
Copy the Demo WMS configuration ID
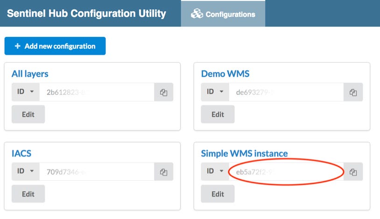tap(353, 92)
